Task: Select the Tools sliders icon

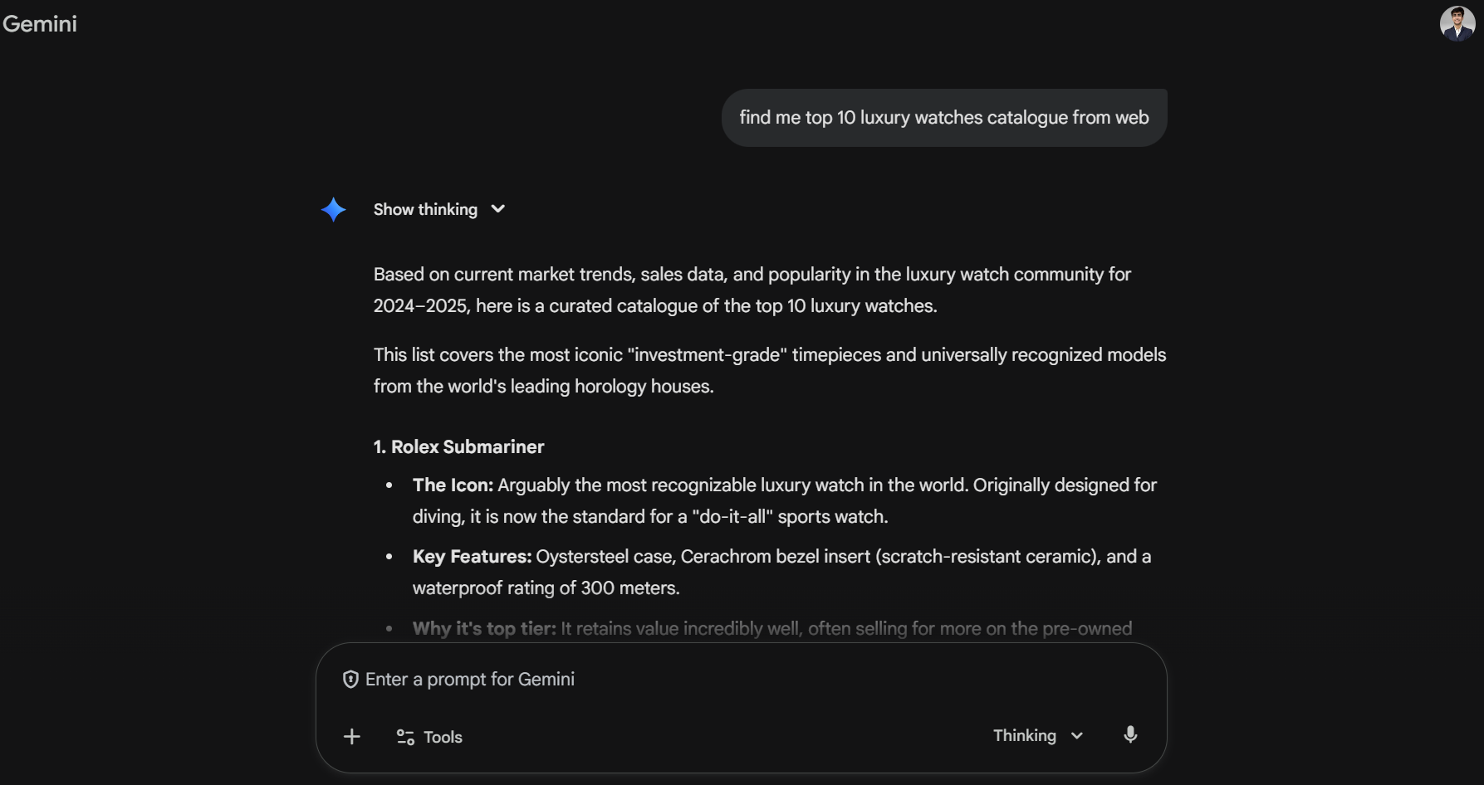Action: [x=404, y=736]
